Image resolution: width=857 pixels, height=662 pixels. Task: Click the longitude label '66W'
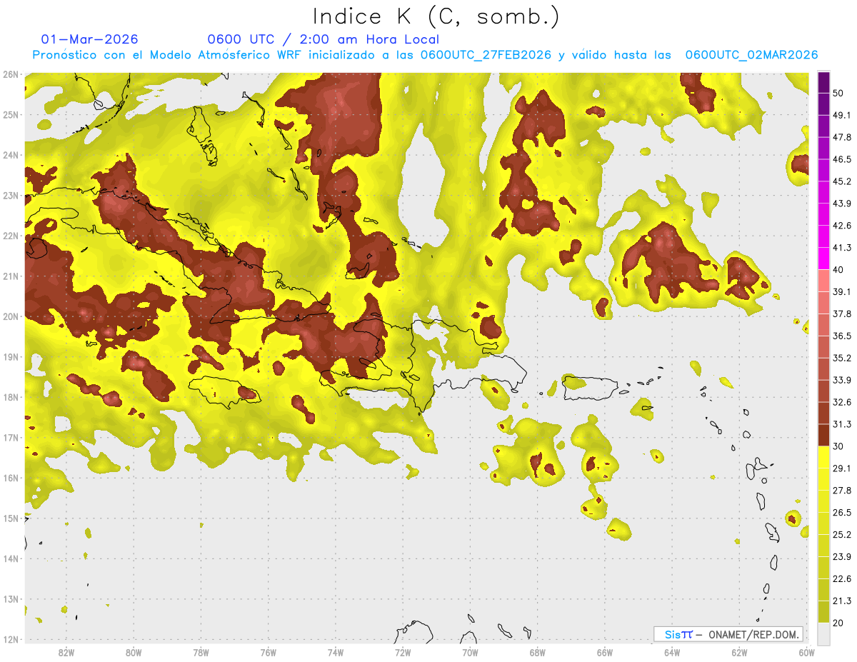tap(605, 652)
